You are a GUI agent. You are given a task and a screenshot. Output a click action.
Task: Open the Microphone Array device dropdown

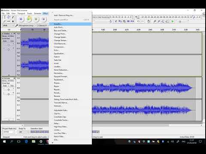coord(27,25)
